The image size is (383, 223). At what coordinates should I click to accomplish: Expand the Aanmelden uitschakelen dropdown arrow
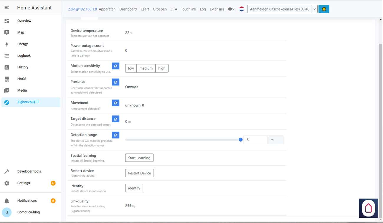pyautogui.click(x=314, y=9)
